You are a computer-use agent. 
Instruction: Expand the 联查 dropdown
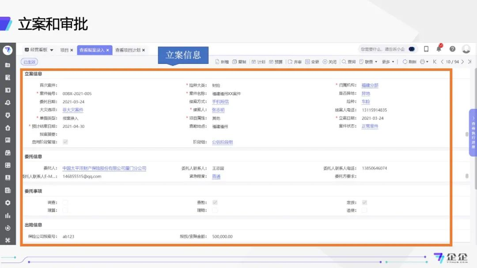click(368, 62)
